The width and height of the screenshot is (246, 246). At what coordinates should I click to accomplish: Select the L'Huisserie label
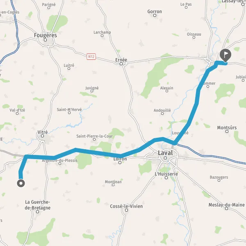point(166,174)
